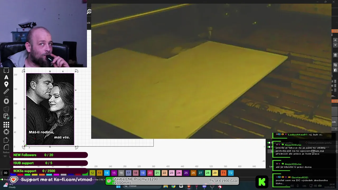
Task: Pick blue layer color 14 in palette
Action: click(x=107, y=173)
